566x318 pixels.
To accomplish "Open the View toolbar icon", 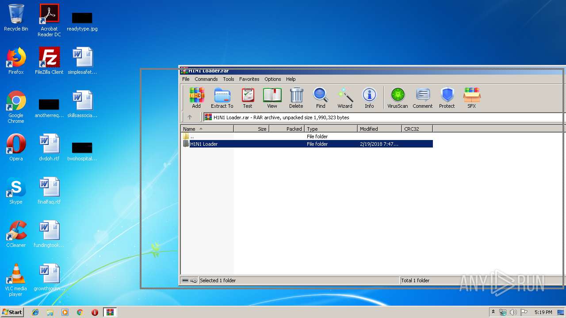I will pyautogui.click(x=272, y=98).
